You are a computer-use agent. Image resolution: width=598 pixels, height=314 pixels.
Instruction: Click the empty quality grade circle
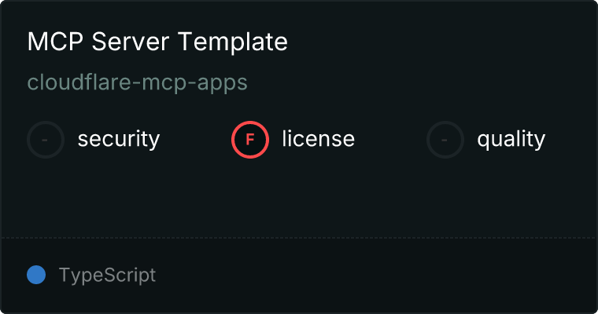(445, 140)
